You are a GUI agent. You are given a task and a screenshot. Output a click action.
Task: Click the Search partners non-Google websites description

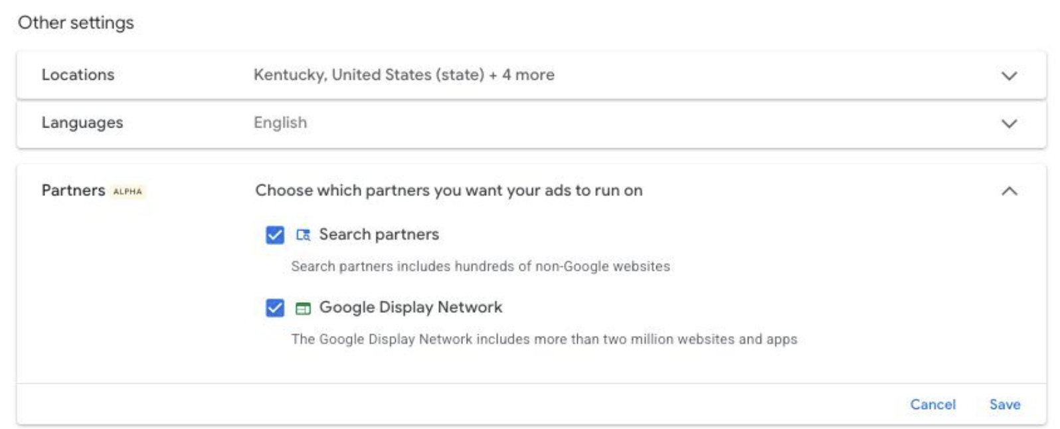tap(480, 266)
